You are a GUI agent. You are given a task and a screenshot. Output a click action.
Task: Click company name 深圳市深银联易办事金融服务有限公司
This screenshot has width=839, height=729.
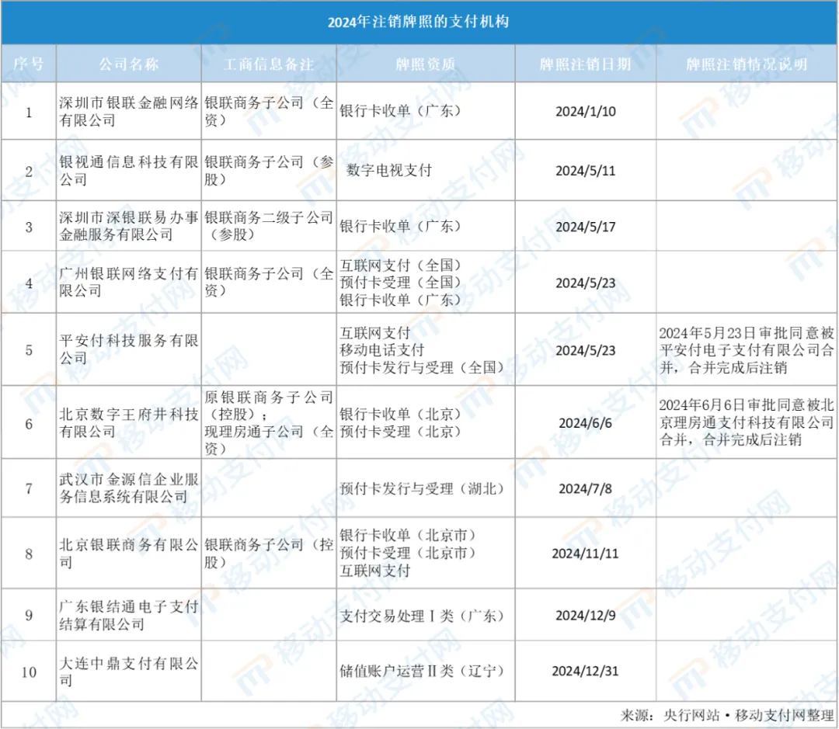(128, 226)
